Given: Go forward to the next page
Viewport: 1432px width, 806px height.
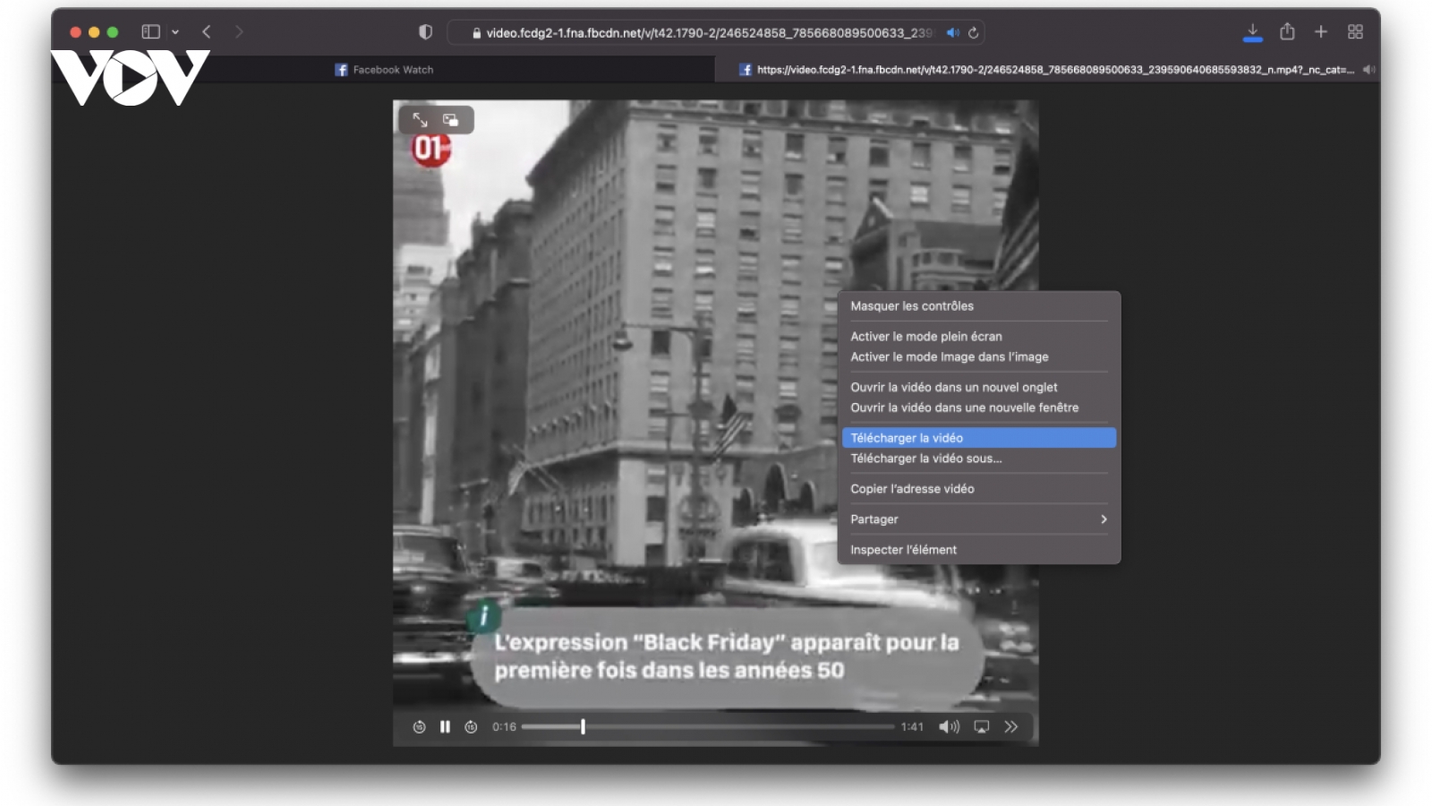Looking at the screenshot, I should click(238, 32).
